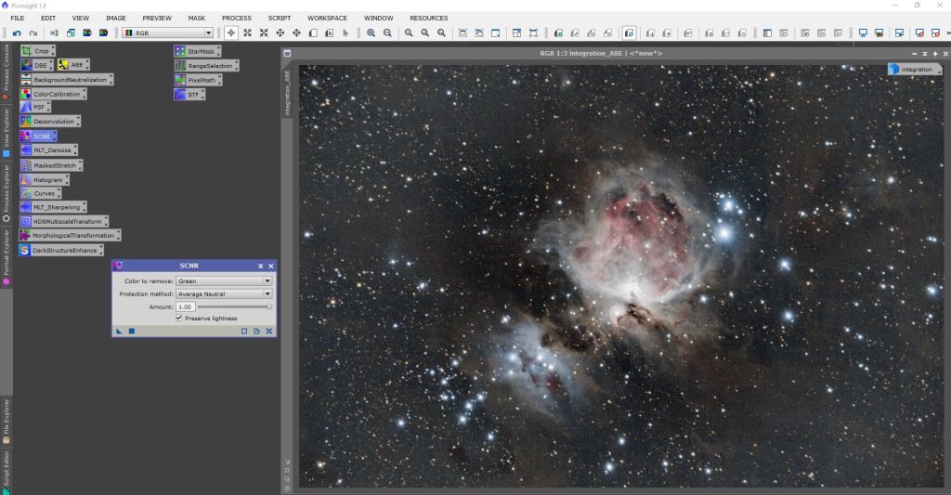The width and height of the screenshot is (951, 495).
Task: Click the SCNR Amount value field
Action: (x=185, y=306)
